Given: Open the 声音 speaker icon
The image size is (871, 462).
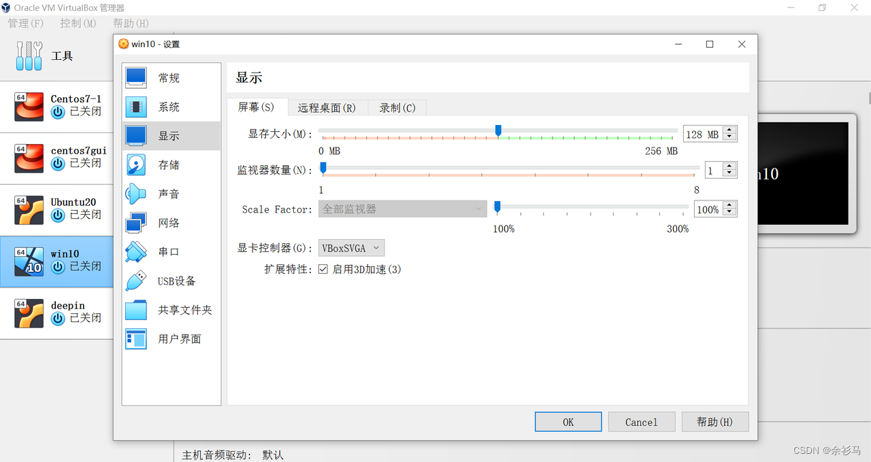Looking at the screenshot, I should (136, 194).
